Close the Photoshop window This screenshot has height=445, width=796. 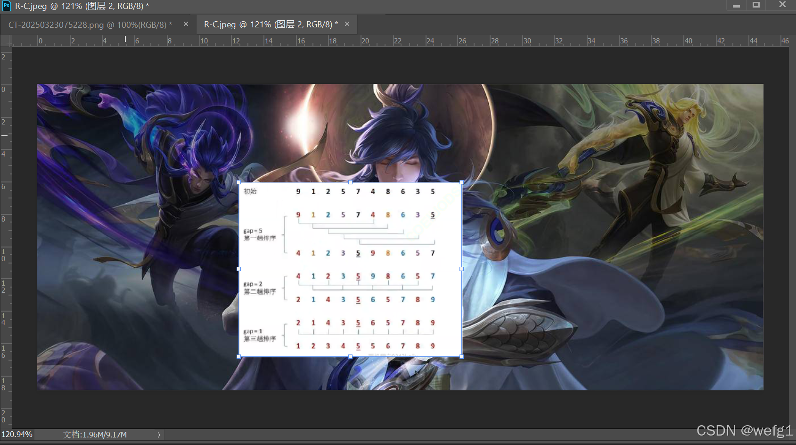782,5
